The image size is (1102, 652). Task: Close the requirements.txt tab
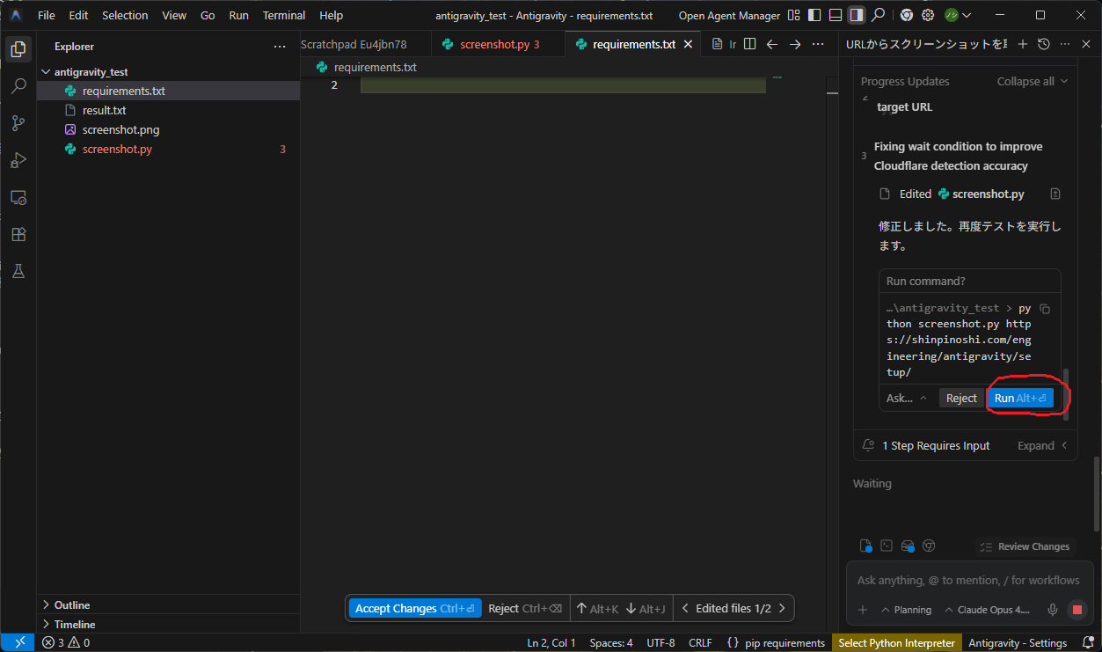(688, 44)
